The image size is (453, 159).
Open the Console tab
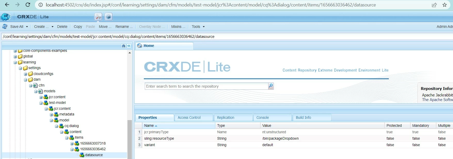(273, 118)
